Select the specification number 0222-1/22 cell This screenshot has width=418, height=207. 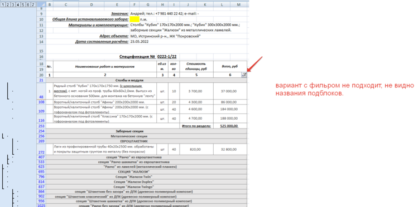point(167,56)
